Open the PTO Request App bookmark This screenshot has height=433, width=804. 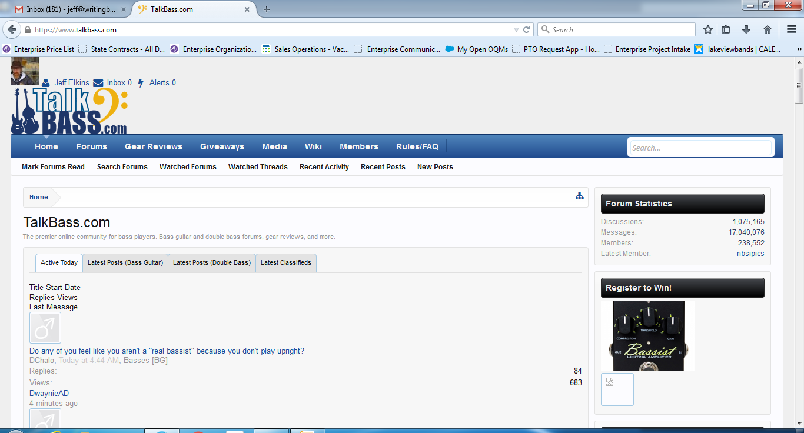tap(556, 49)
